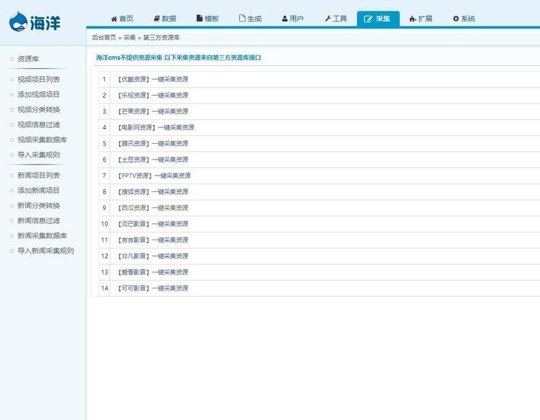Open the 首页 tab
Image resolution: width=540 pixels, height=420 pixels.
click(x=122, y=19)
